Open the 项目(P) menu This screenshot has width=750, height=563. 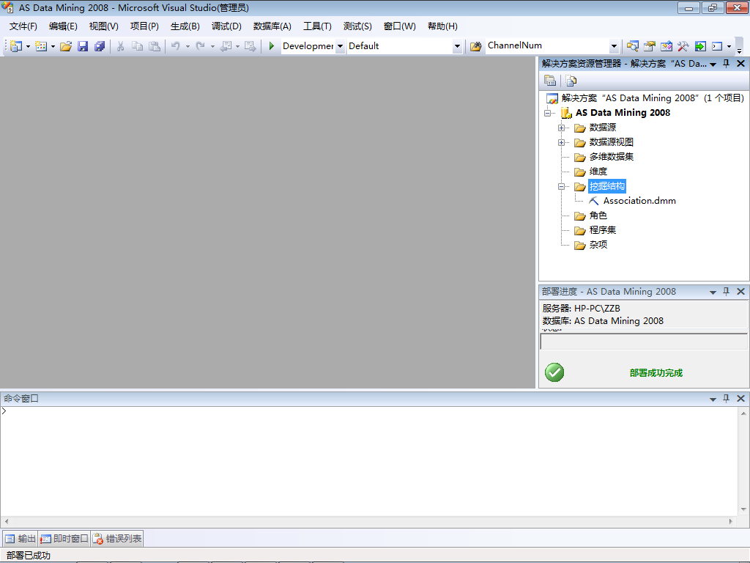[144, 26]
